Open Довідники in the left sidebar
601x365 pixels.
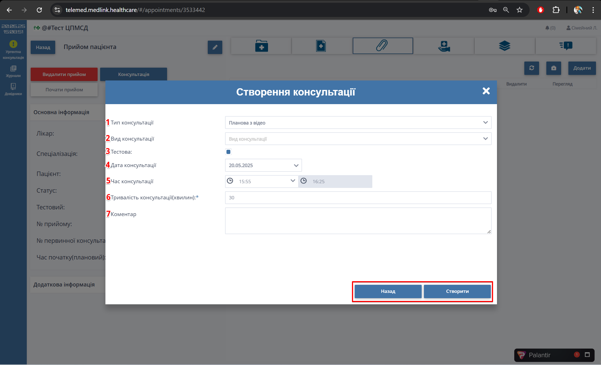click(13, 89)
